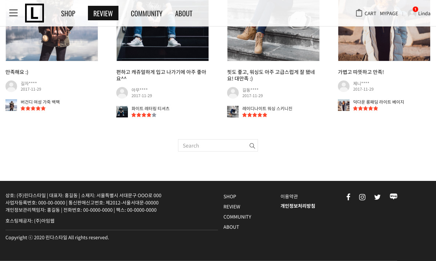Open 이용약관 terms link
The image size is (436, 261).
tap(289, 196)
